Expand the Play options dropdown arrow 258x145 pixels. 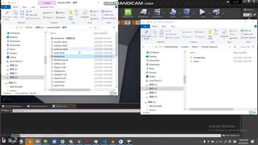210,13
